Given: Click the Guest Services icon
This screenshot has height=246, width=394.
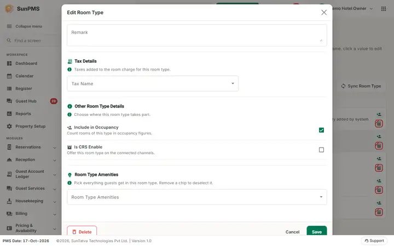Looking at the screenshot, I should point(9,188).
